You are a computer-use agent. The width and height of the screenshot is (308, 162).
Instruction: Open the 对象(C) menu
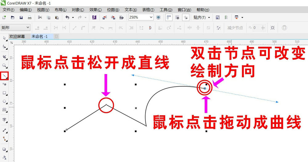pos(78,10)
